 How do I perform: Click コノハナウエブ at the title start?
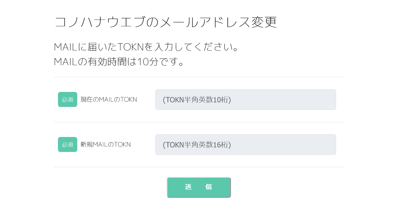pyautogui.click(x=100, y=22)
